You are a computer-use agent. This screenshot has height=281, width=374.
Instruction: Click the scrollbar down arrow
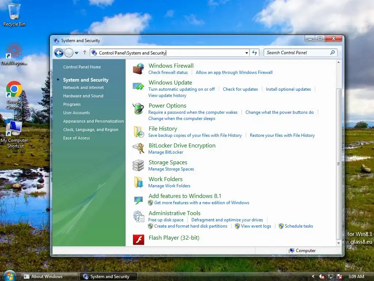[x=339, y=243]
